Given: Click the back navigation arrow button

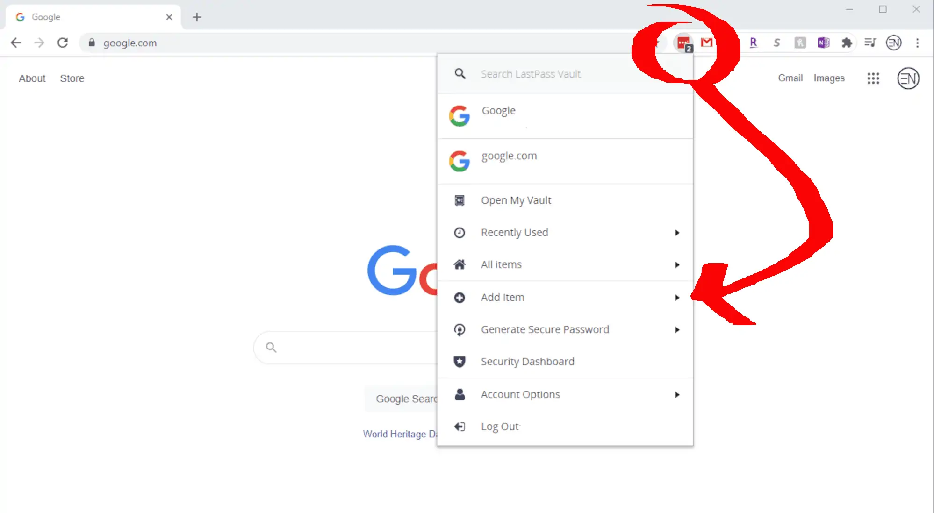Looking at the screenshot, I should point(16,43).
